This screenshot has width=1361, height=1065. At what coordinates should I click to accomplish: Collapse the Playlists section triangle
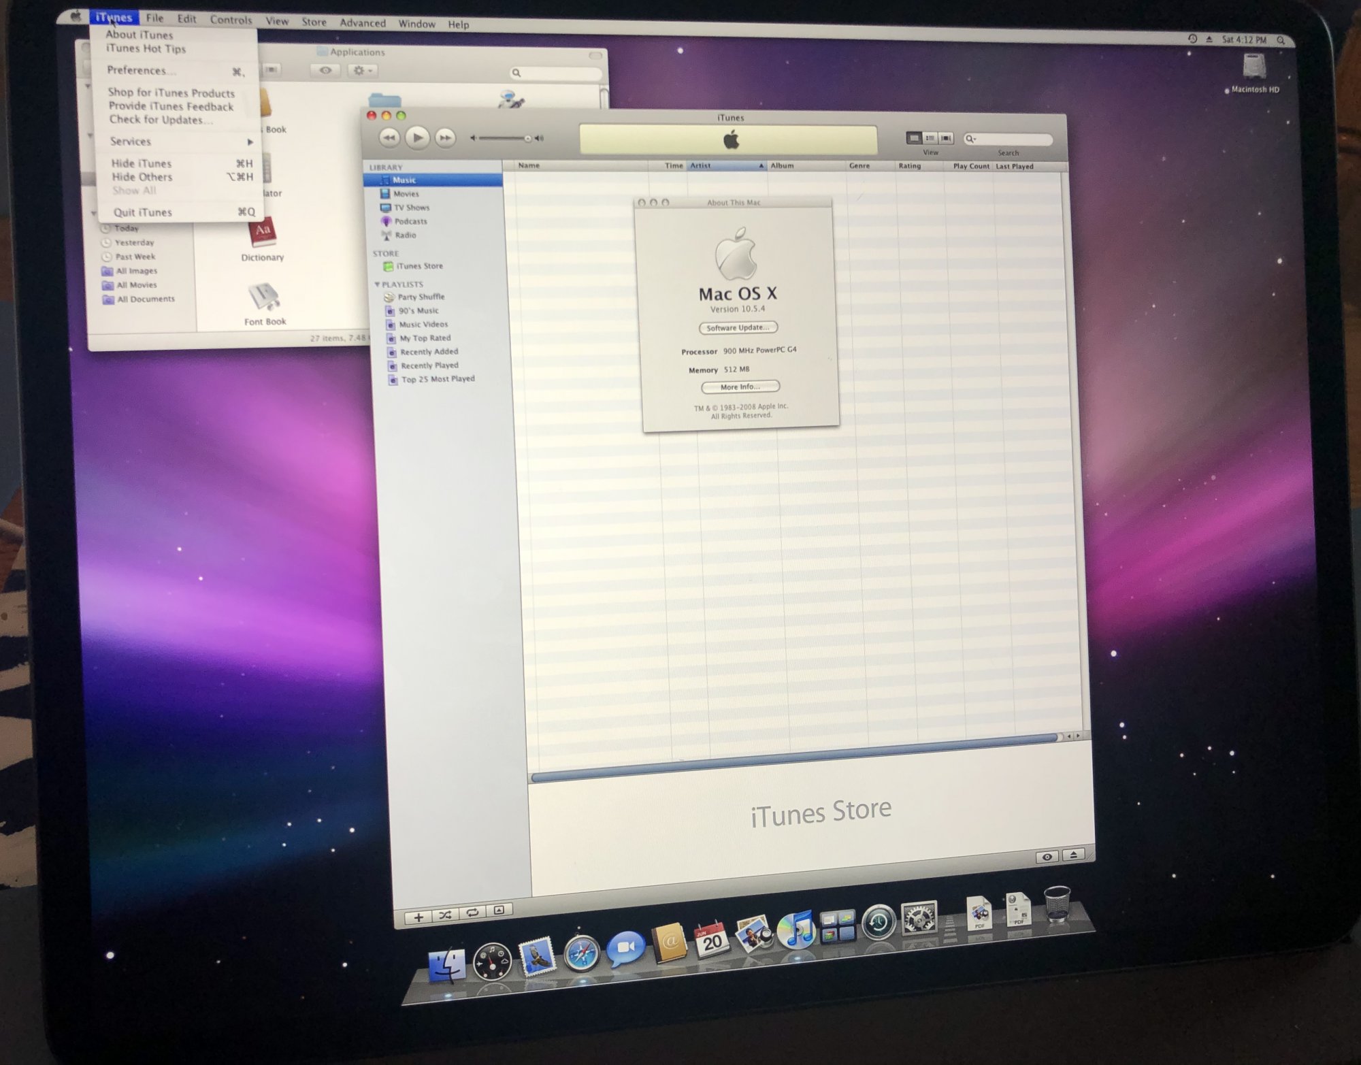click(x=377, y=284)
